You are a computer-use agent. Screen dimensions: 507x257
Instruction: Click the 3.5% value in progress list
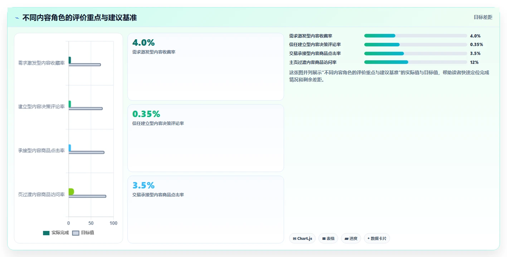tap(475, 54)
